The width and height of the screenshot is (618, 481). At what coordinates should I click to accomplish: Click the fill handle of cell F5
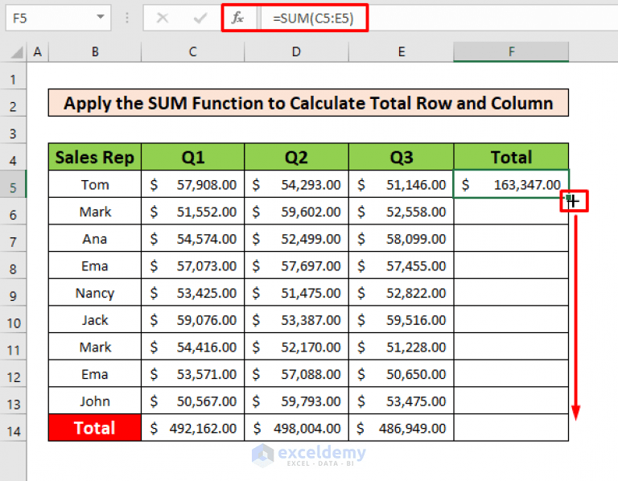point(568,197)
